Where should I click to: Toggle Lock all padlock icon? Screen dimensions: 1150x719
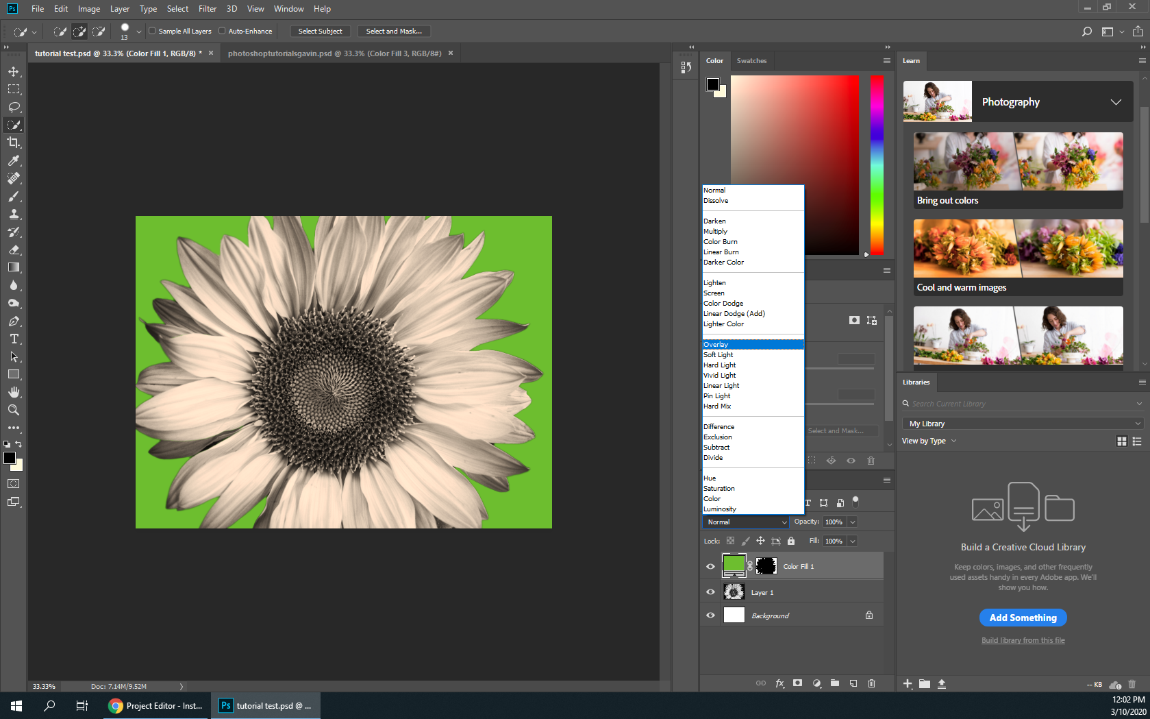(x=791, y=541)
